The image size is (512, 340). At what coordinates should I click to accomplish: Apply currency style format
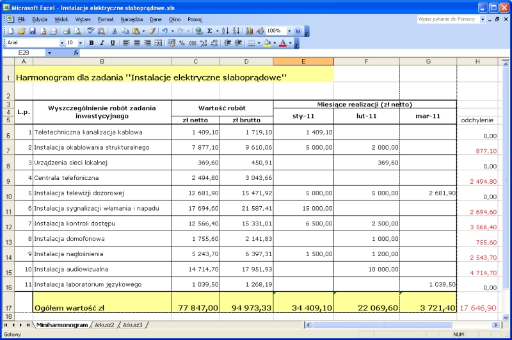tap(172, 43)
